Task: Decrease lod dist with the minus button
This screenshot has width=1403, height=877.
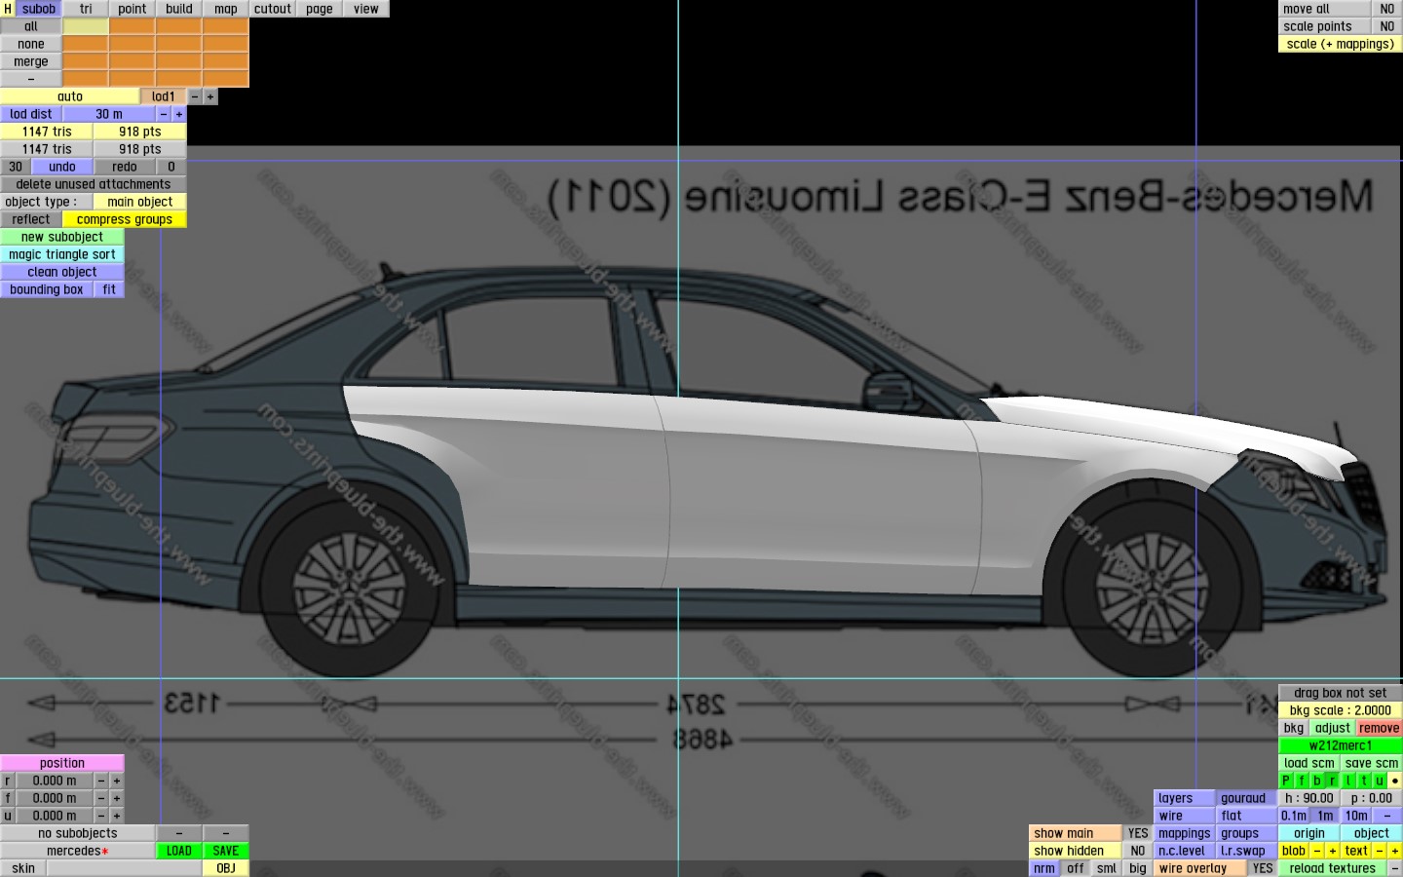Action: 164,114
